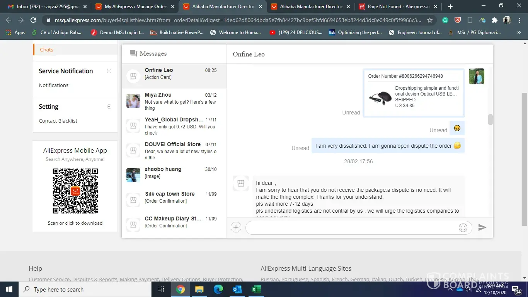Open the Notifications link in sidebar
528x297 pixels.
(x=54, y=85)
